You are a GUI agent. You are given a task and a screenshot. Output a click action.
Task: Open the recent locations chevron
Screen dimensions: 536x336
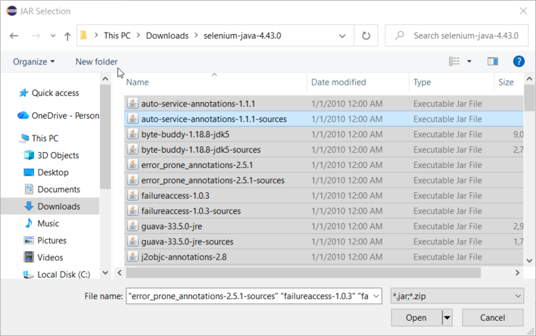(x=53, y=36)
